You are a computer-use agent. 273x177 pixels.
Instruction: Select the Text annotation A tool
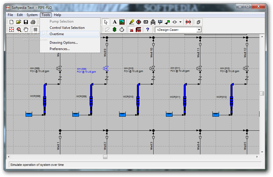pos(115,22)
